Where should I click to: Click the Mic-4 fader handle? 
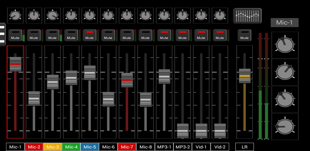(x=71, y=78)
